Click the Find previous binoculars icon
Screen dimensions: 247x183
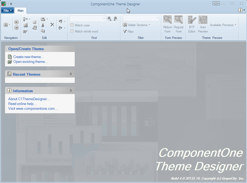115,19
